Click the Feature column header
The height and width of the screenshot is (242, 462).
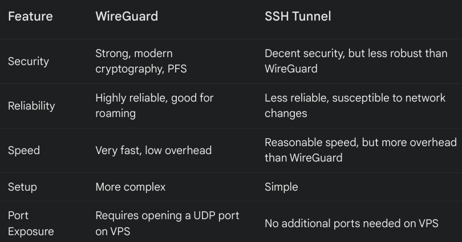click(30, 17)
